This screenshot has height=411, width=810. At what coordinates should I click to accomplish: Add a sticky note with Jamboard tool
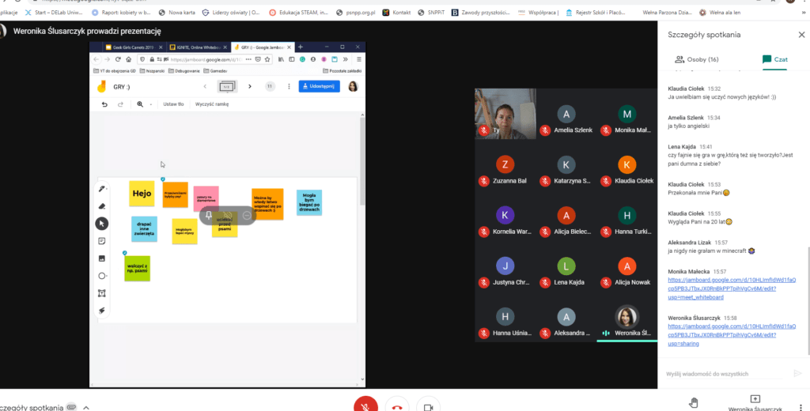coord(102,241)
